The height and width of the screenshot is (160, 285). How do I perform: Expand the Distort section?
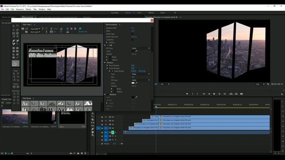[107, 43]
